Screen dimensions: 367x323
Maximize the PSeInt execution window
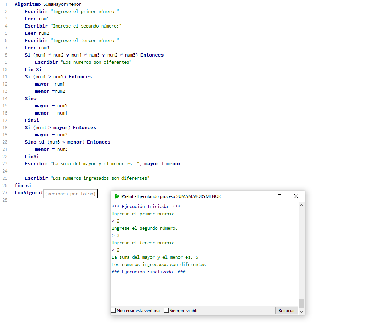pos(280,196)
